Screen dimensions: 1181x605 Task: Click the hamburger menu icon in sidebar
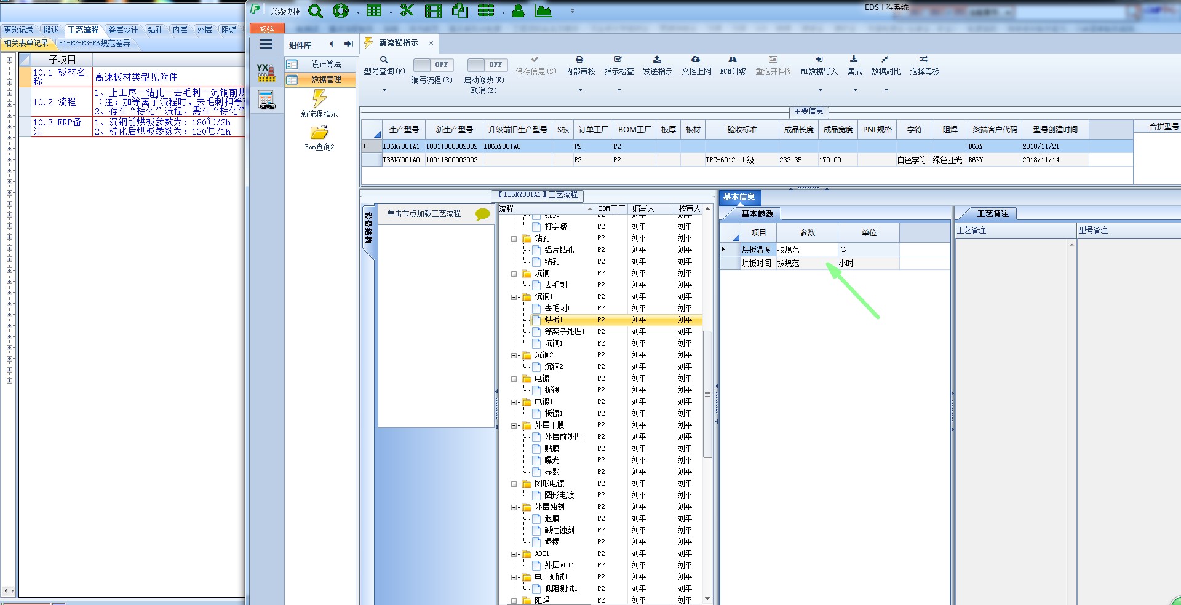[x=266, y=44]
